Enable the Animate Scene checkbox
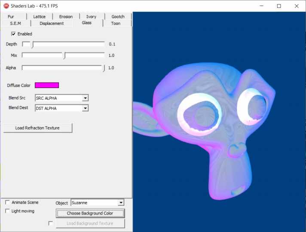 [8, 202]
